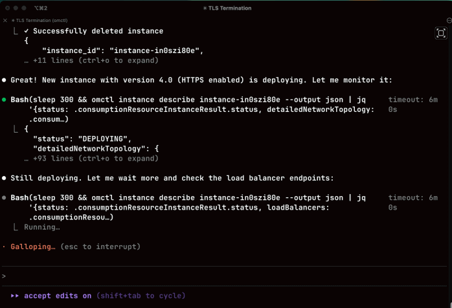The image size is (452, 308).
Task: Toggle the accept edits on mode indicator
Action: point(58,296)
